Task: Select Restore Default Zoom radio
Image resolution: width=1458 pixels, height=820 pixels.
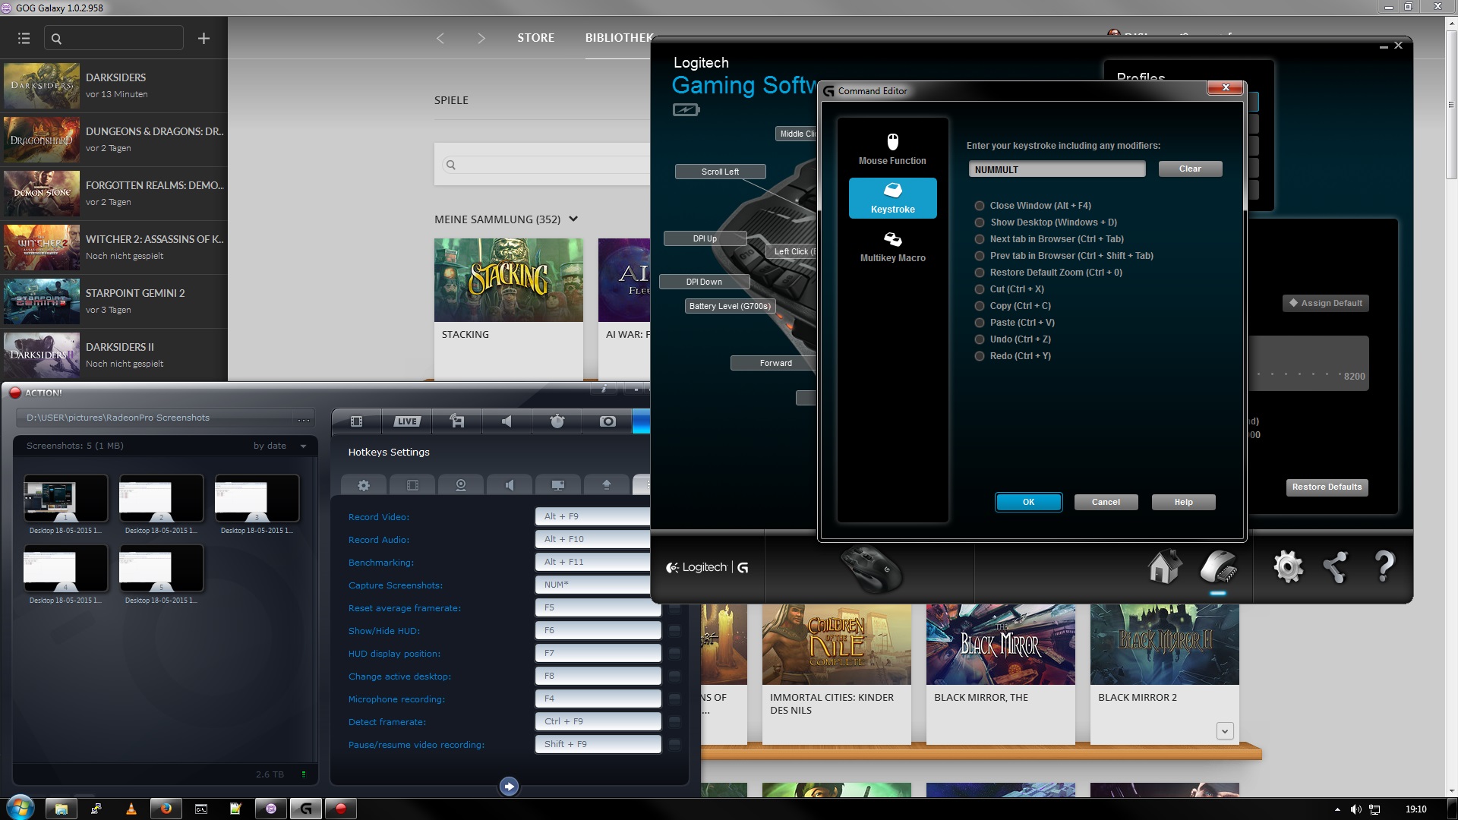Action: pos(980,273)
